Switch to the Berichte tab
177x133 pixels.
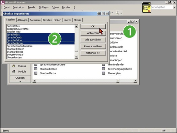point(48,20)
